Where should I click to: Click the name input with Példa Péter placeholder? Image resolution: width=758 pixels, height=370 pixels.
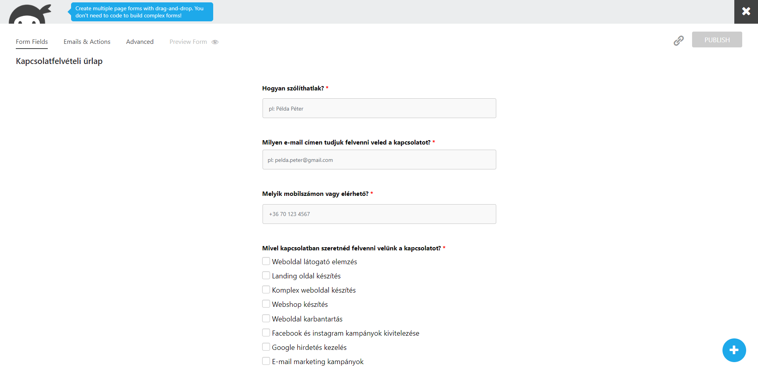379,108
